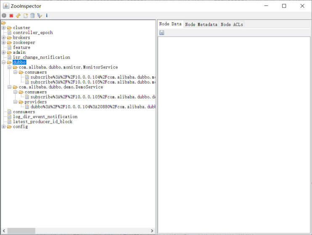Select the latest_producer_id_block node
The height and width of the screenshot is (235, 312).
point(42,121)
